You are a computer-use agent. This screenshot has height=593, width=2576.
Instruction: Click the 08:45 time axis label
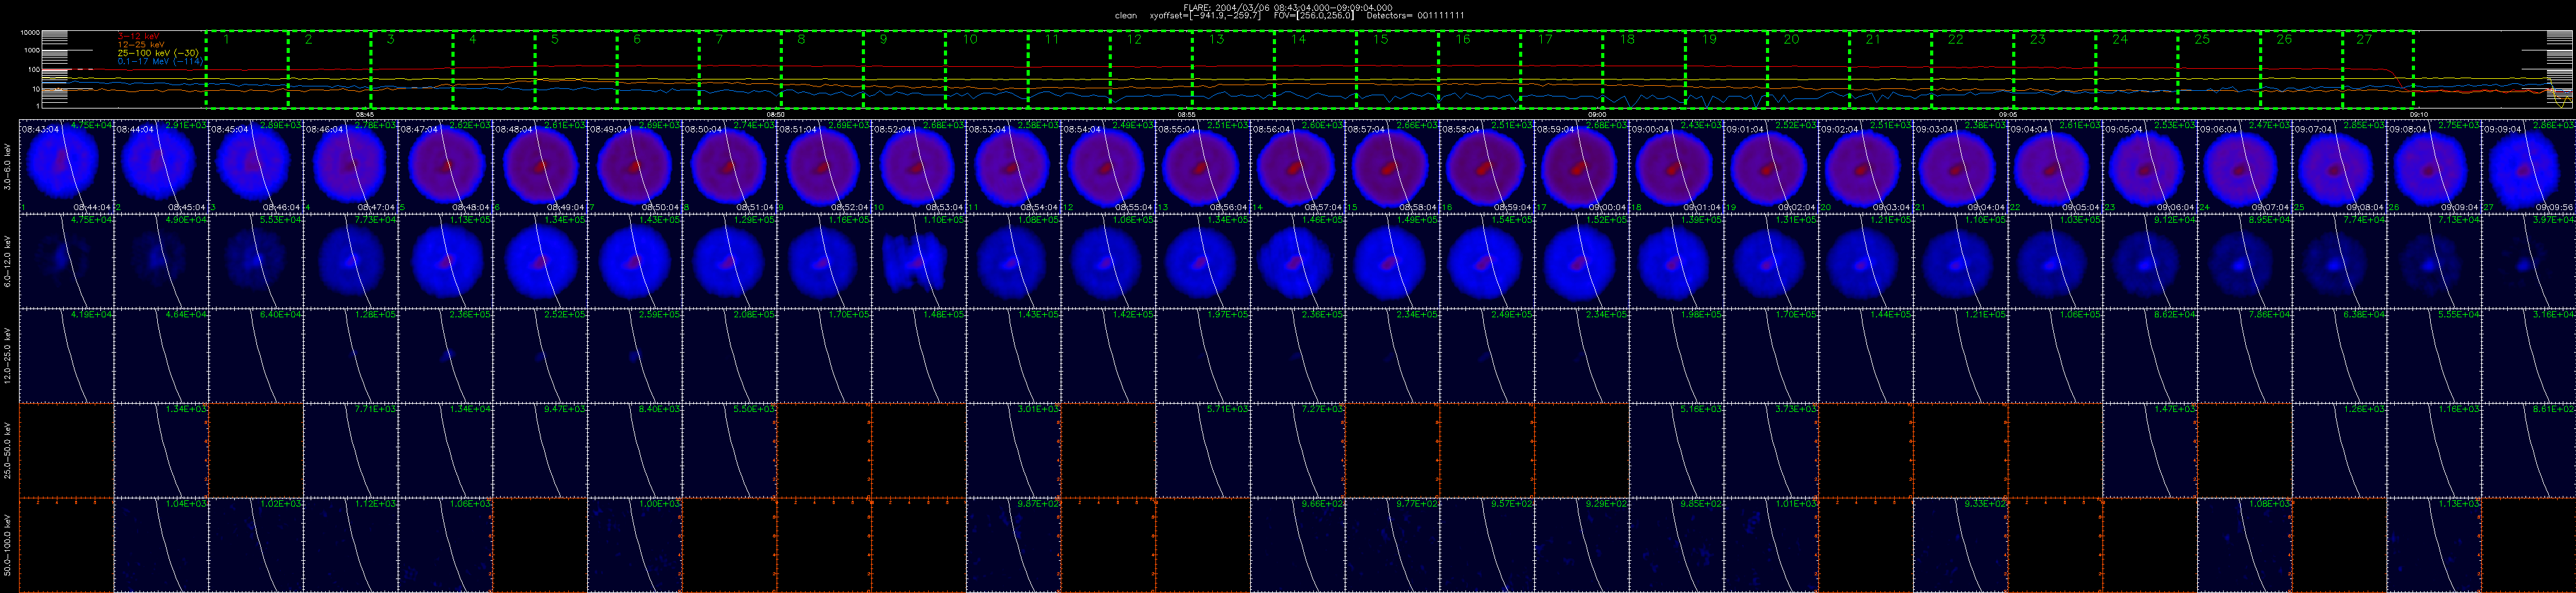pyautogui.click(x=365, y=114)
